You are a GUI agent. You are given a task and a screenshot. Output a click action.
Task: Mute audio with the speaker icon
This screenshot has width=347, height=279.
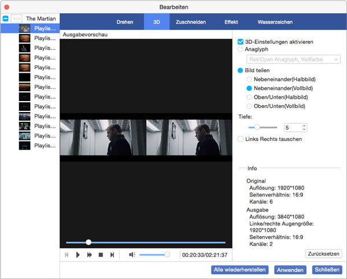132,255
